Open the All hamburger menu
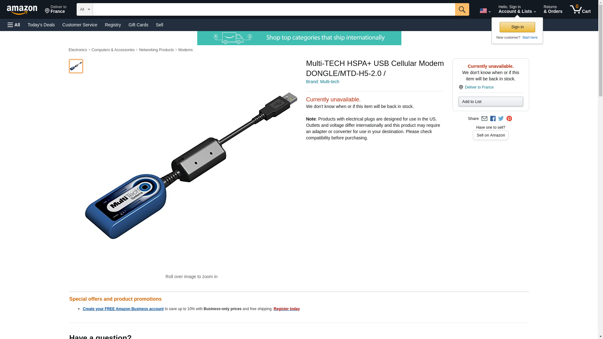The height and width of the screenshot is (339, 603). pyautogui.click(x=14, y=25)
